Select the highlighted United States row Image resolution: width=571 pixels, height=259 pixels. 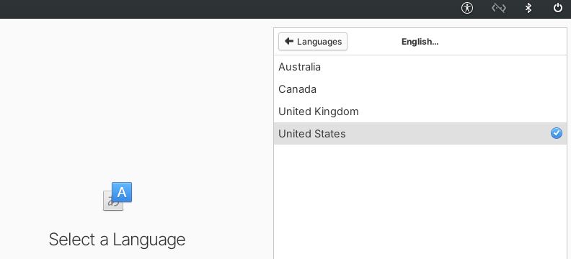pos(420,133)
